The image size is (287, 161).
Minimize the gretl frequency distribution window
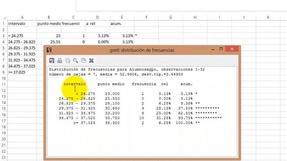point(213,49)
